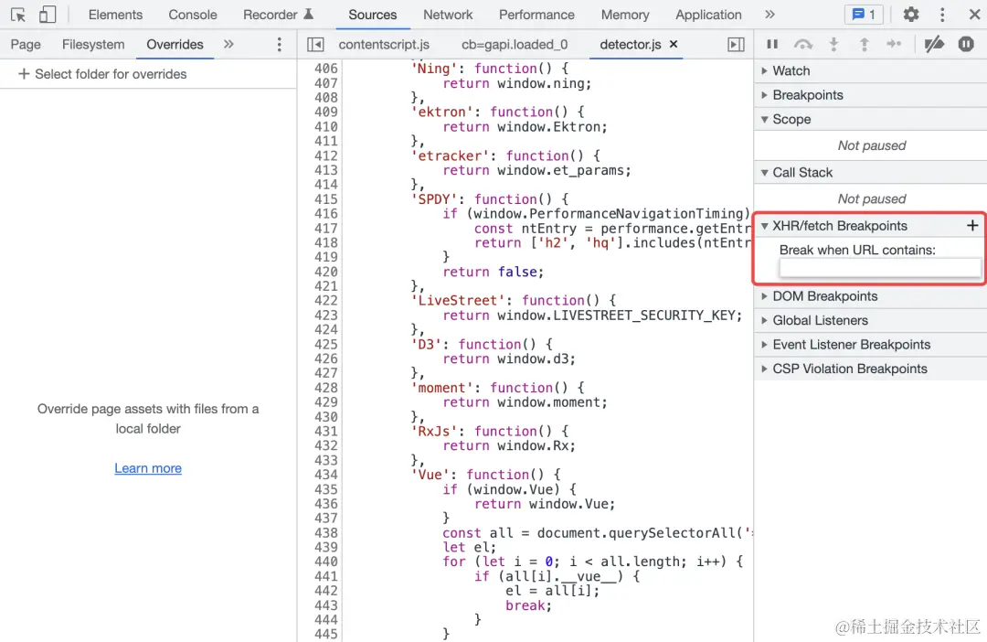Hide the debugger sidebar icon
Image resolution: width=987 pixels, height=642 pixels.
(x=736, y=44)
